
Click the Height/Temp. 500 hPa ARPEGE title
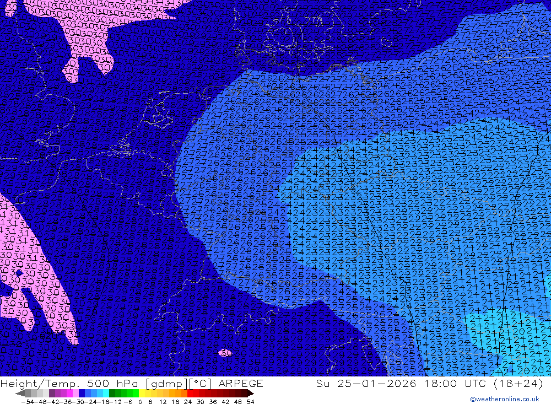click(x=132, y=383)
